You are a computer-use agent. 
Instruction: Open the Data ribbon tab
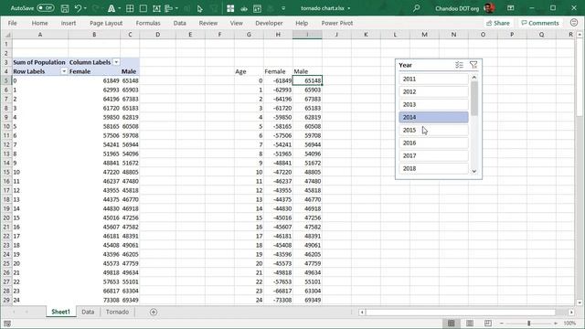179,23
